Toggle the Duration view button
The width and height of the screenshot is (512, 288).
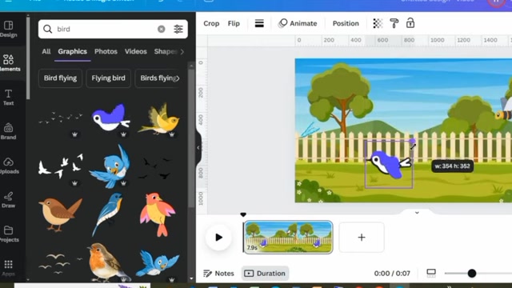(x=265, y=274)
